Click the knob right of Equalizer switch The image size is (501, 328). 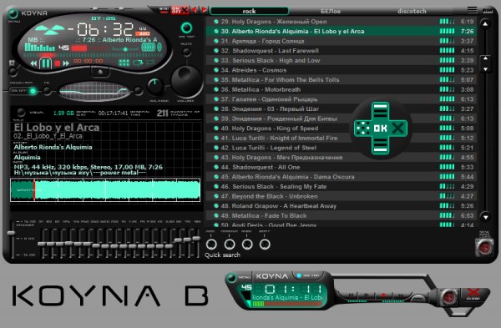pos(47,91)
